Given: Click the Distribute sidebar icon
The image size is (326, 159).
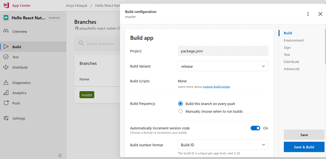Looking at the screenshot, I should pyautogui.click(x=6, y=67).
